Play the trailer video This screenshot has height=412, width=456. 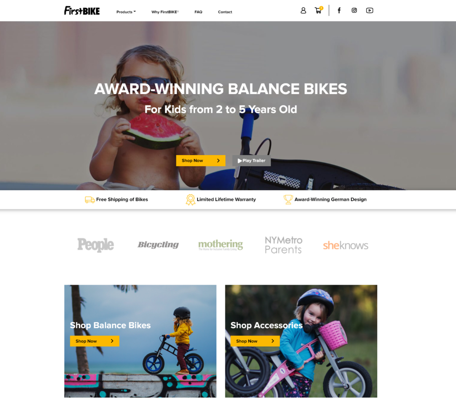click(251, 161)
